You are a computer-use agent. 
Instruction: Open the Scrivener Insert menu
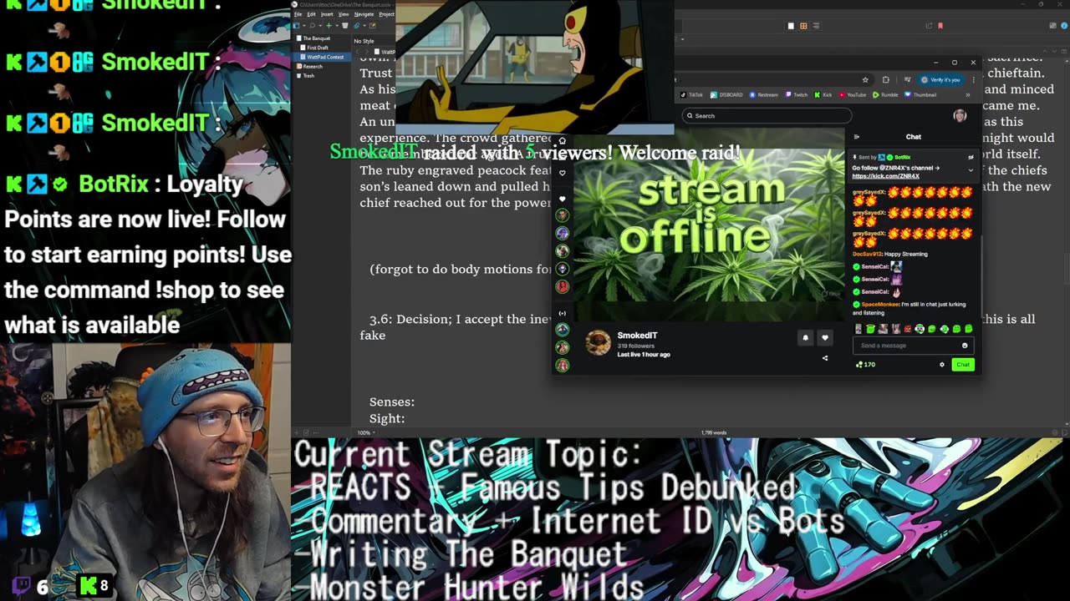tap(327, 14)
